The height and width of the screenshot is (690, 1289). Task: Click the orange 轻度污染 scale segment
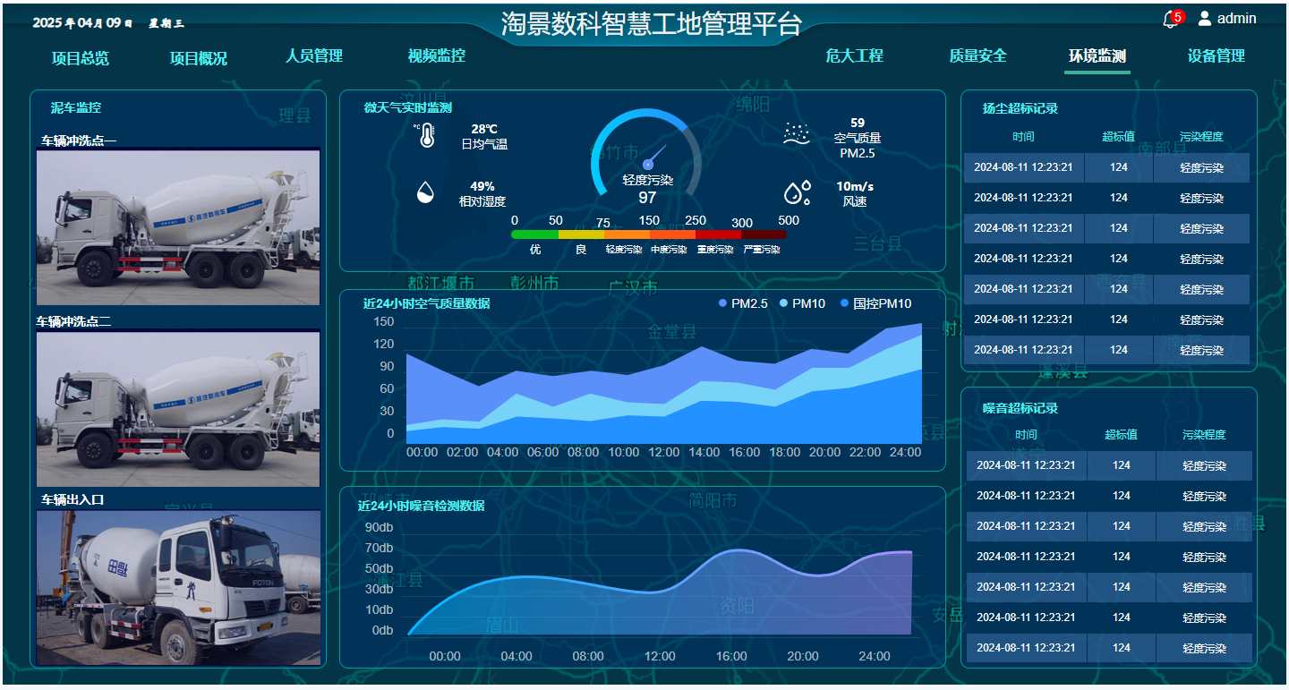626,234
